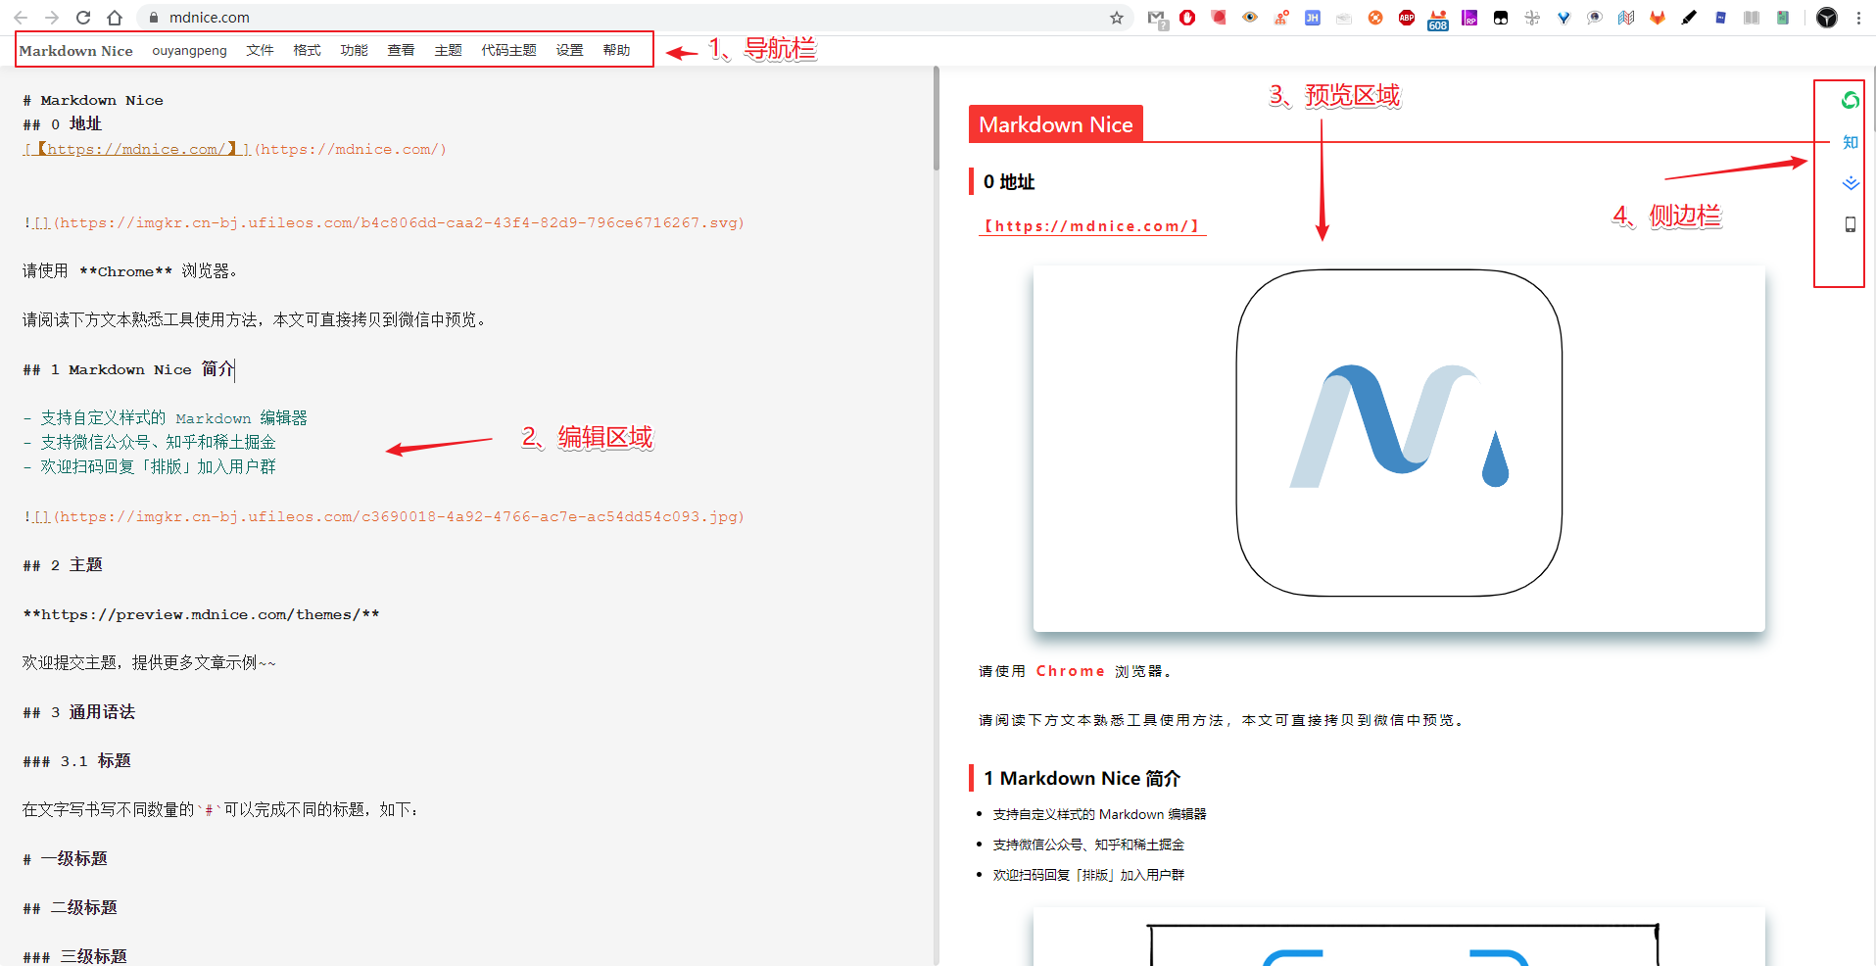Click the extension badge showing 608
Screen dimensions: 1876x966
tap(1437, 17)
